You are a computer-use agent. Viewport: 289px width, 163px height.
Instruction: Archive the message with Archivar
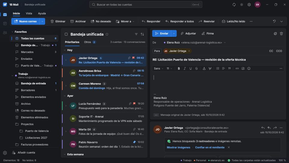[x=78, y=21]
